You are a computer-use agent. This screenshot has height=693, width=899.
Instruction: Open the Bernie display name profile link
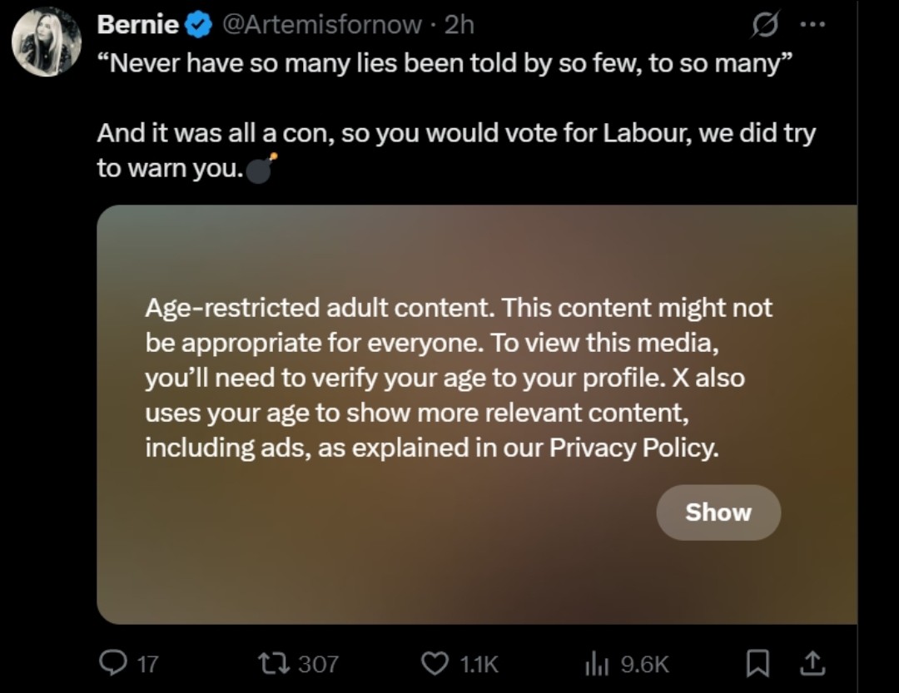pyautogui.click(x=137, y=25)
